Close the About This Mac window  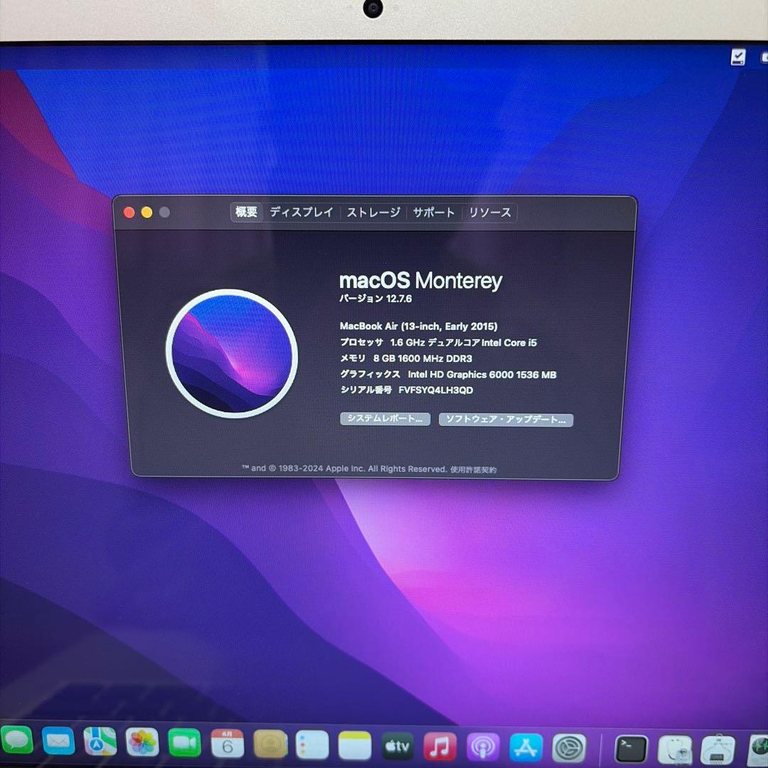point(129,212)
